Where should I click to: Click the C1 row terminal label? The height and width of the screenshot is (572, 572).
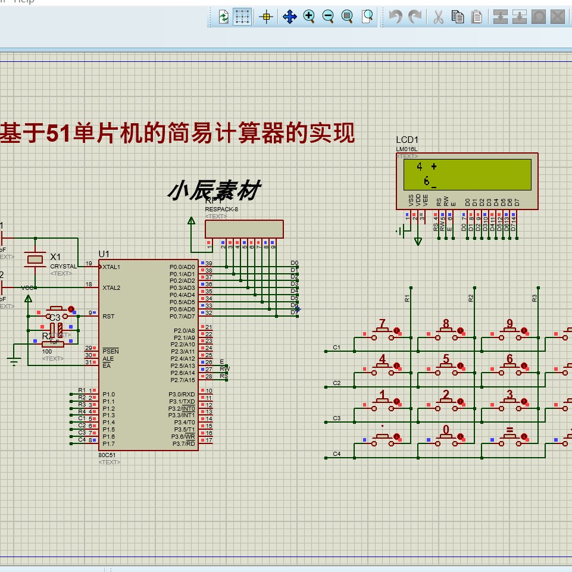point(337,347)
